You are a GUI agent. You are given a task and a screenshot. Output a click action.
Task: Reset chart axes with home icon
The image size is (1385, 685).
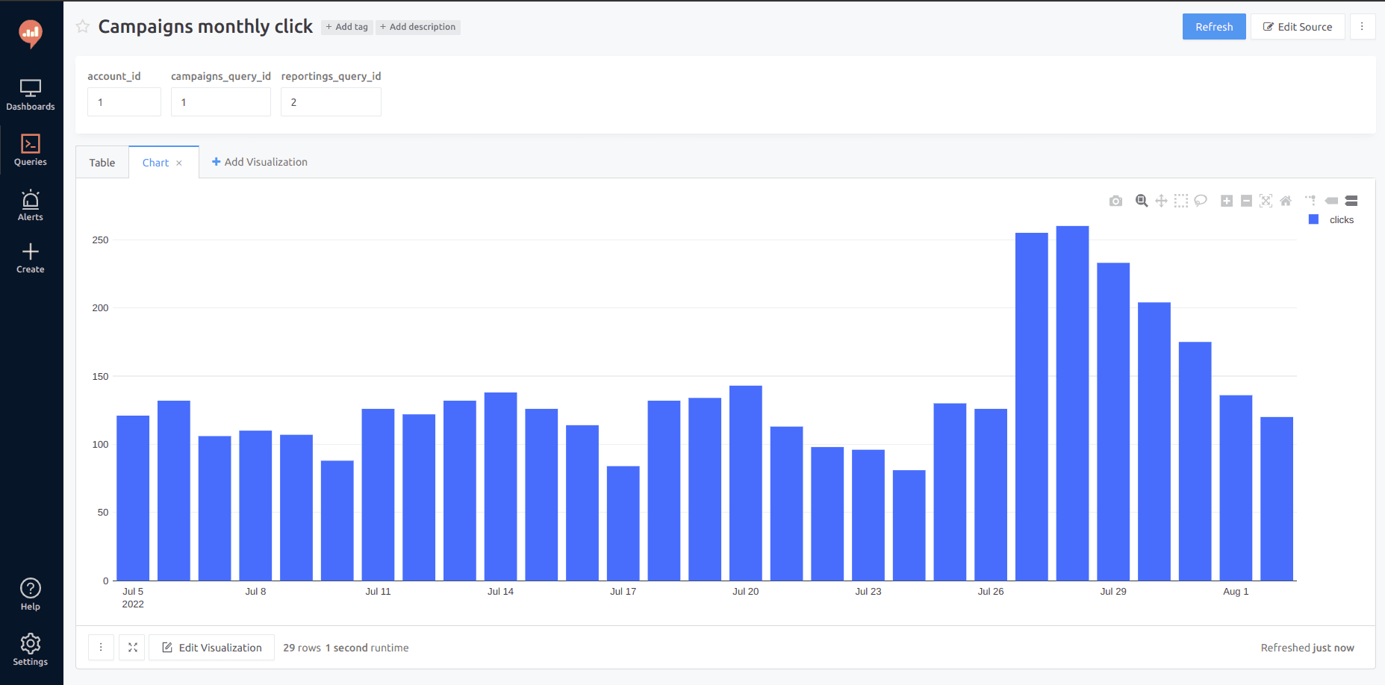click(1286, 201)
